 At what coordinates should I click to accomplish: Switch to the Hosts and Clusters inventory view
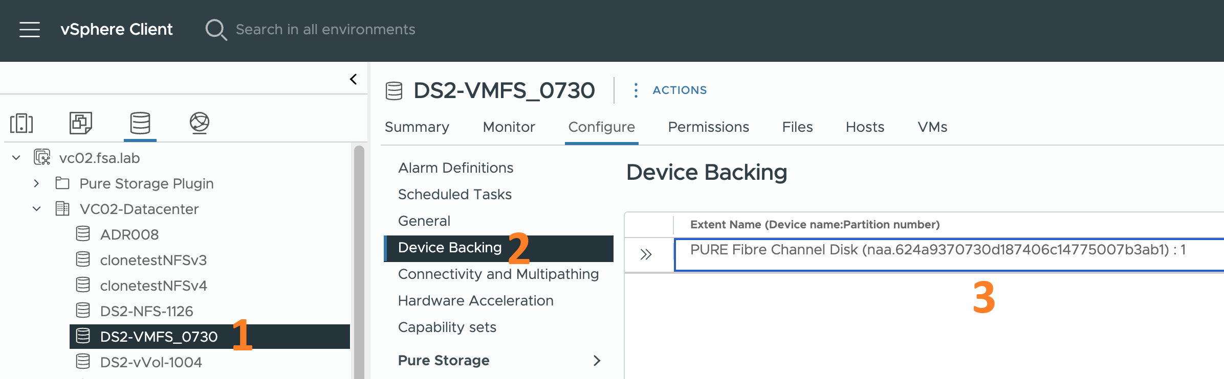pyautogui.click(x=21, y=123)
